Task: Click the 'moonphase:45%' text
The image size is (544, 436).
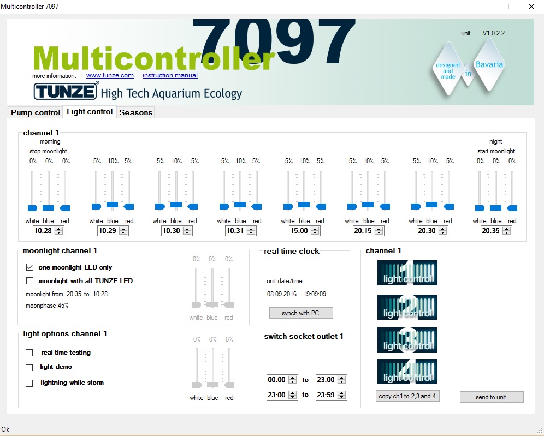Action: coord(47,306)
